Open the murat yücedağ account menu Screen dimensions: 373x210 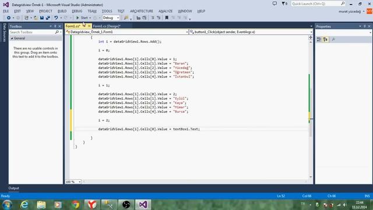[x=351, y=12]
